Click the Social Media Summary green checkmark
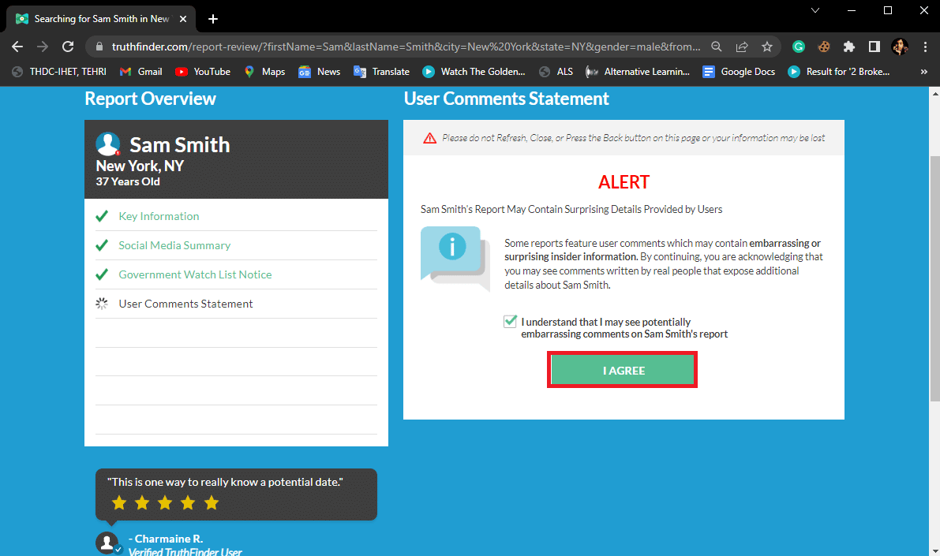The height and width of the screenshot is (556, 940). tap(102, 245)
